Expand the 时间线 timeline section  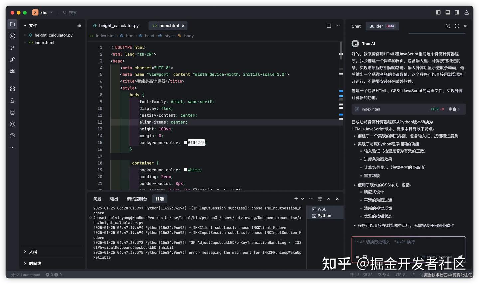[x=35, y=263]
